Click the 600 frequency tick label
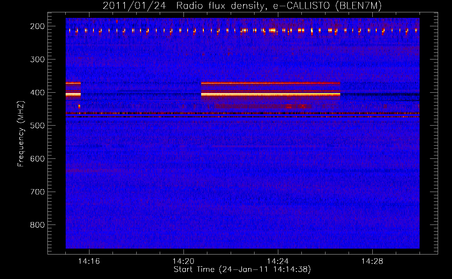452x279 pixels. 37,159
